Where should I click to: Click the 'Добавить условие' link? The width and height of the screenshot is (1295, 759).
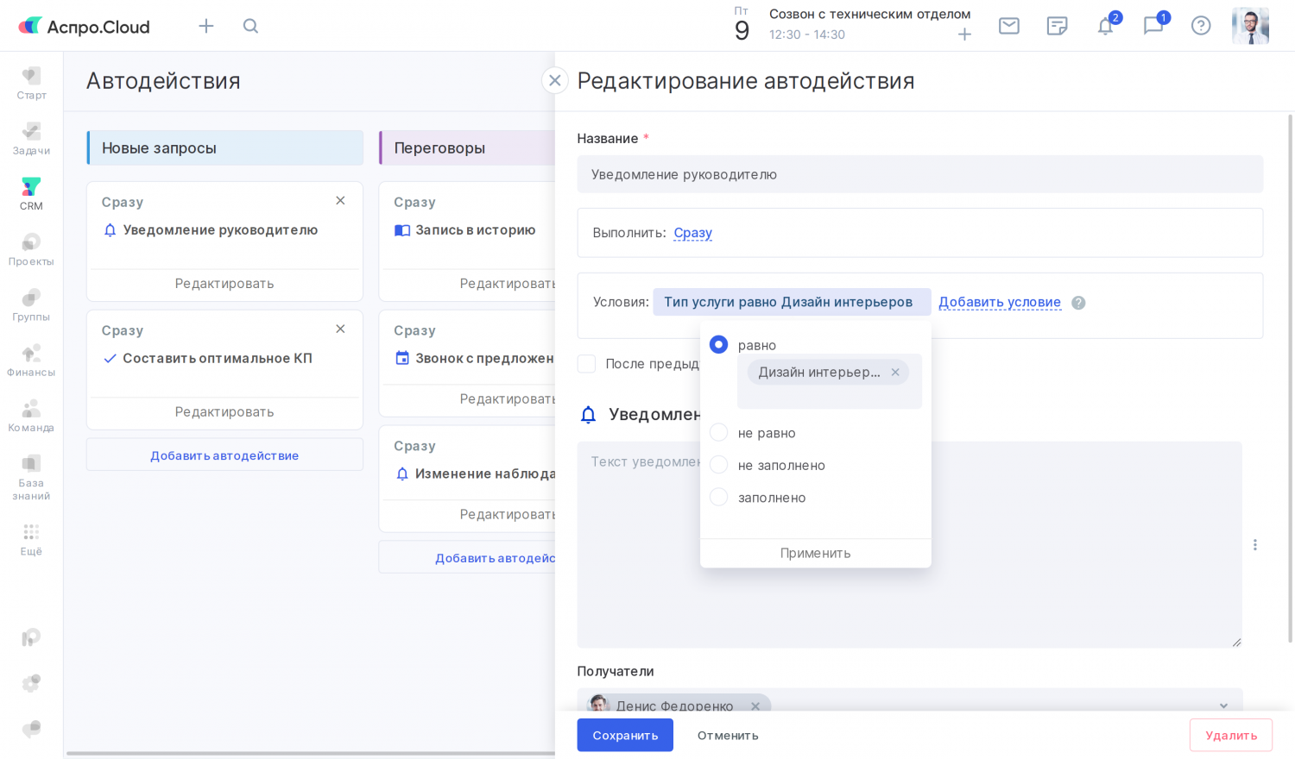point(1000,302)
